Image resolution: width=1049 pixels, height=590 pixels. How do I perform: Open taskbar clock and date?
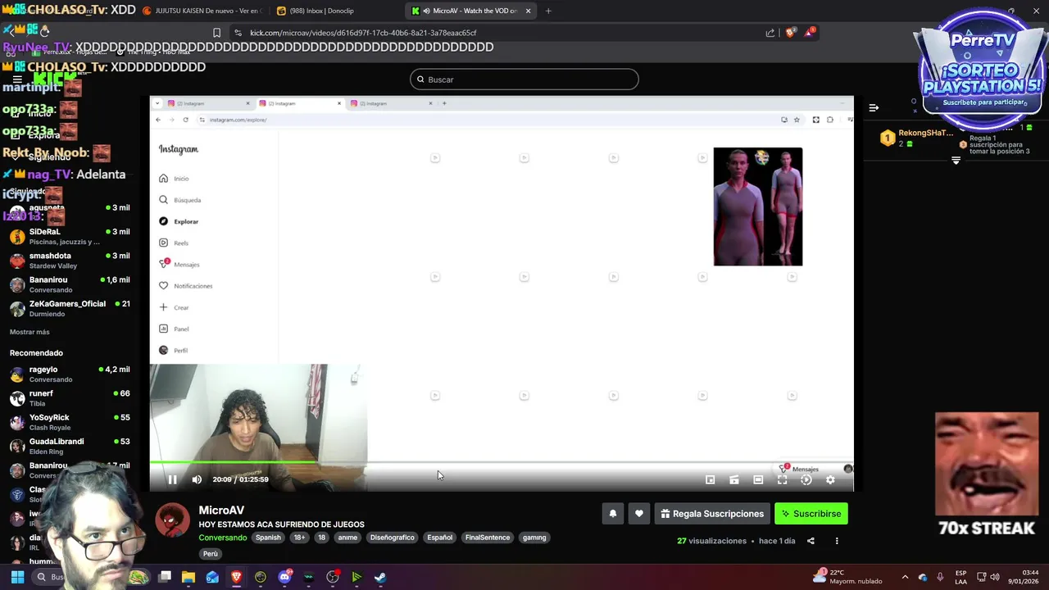point(1024,577)
